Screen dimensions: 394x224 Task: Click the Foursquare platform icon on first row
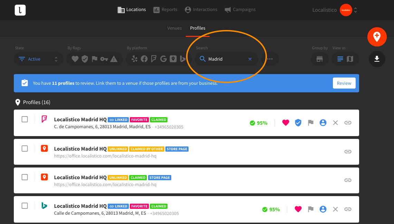click(44, 119)
